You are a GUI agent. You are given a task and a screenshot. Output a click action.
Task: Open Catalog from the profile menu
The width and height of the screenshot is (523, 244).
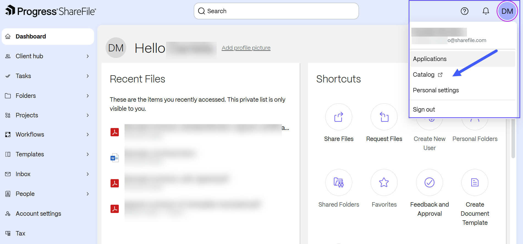click(x=463, y=74)
